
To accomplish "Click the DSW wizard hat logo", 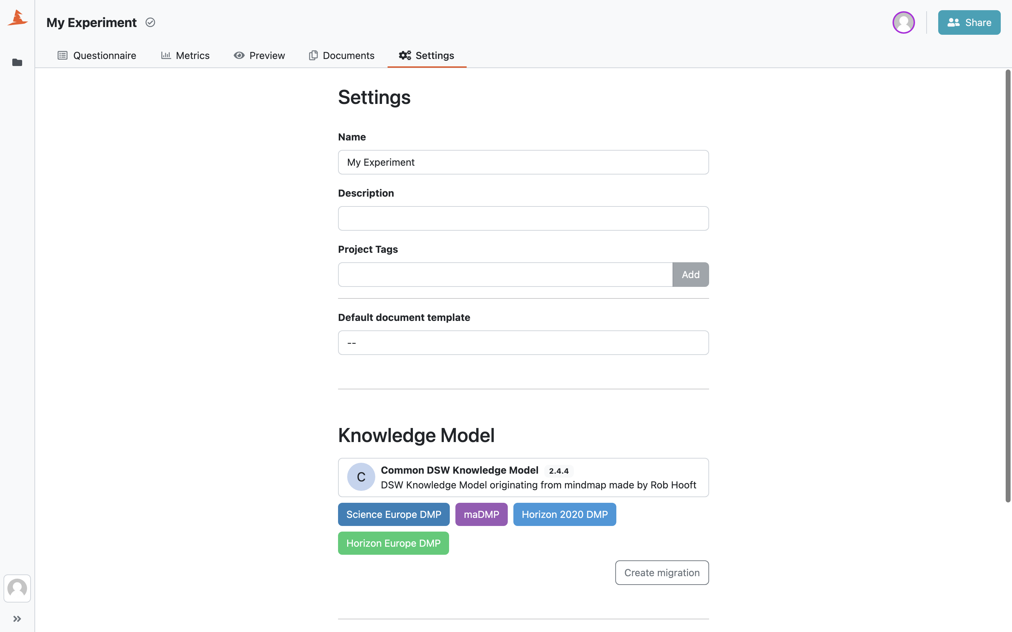I will (x=18, y=18).
